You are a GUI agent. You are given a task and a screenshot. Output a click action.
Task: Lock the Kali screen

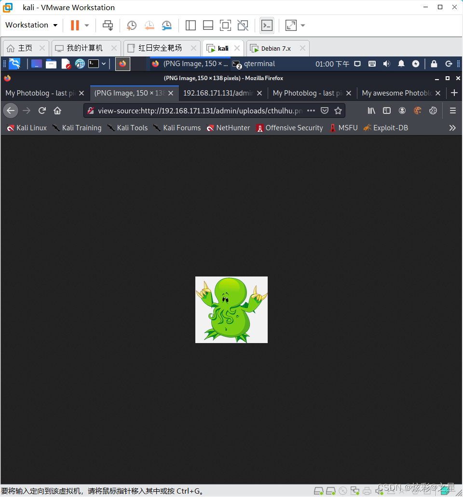click(x=434, y=64)
